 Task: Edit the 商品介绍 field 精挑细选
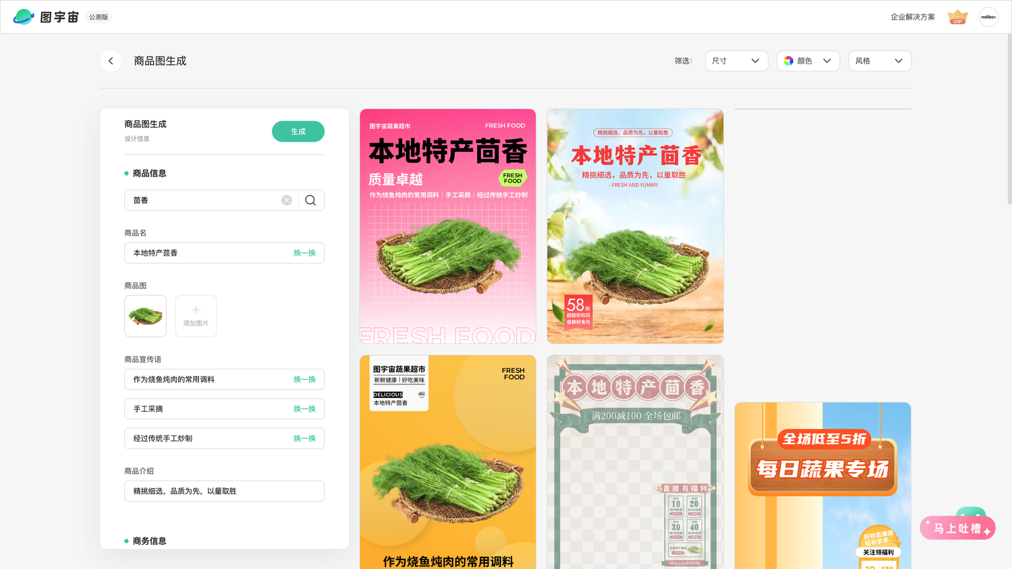point(224,491)
